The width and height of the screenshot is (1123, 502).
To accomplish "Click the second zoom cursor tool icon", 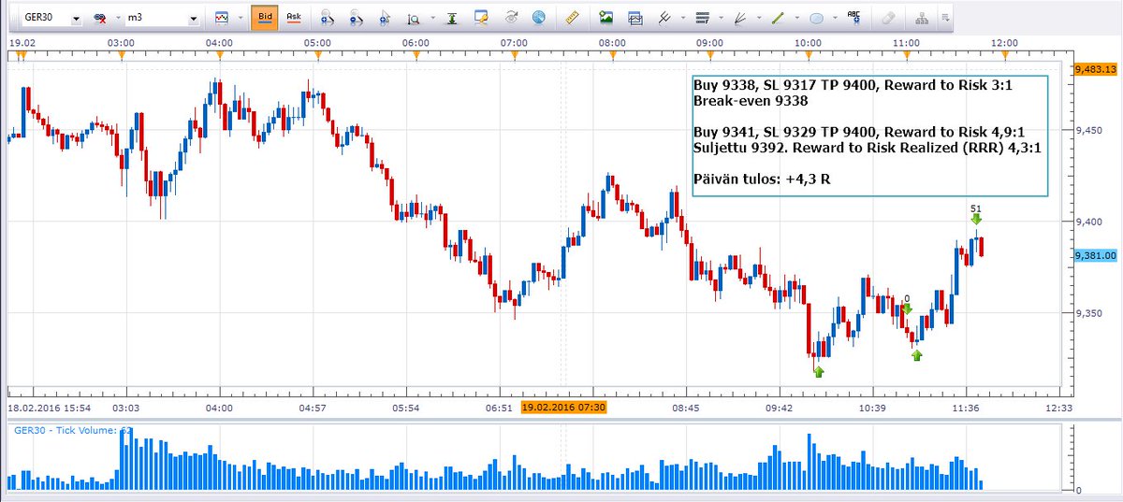I will coord(356,18).
